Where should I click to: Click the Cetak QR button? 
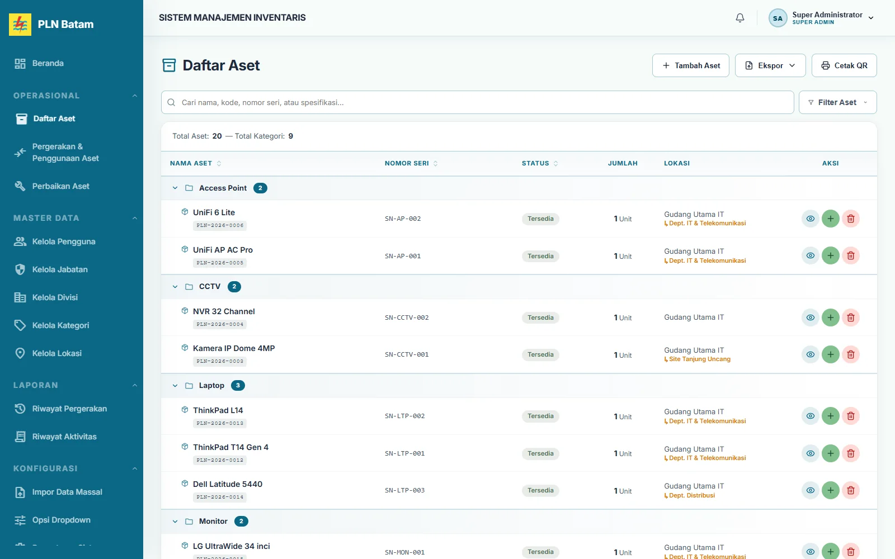pyautogui.click(x=844, y=65)
